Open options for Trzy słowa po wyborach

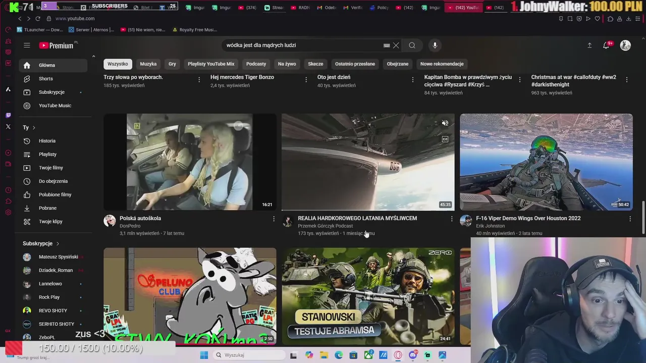199,80
